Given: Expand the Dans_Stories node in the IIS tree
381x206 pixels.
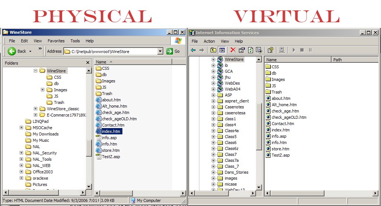Looking at the screenshot, I should tap(213, 172).
